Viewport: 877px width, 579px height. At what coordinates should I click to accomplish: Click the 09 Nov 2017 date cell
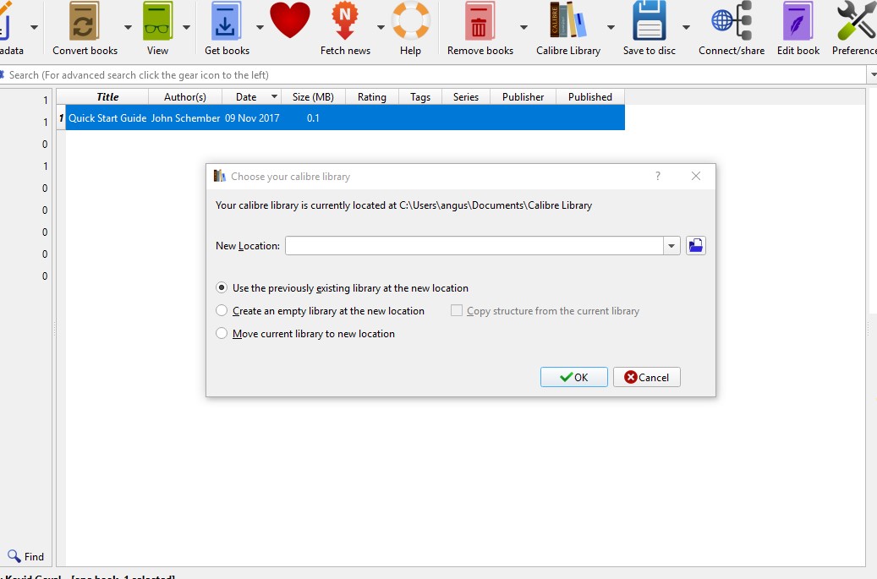[252, 118]
